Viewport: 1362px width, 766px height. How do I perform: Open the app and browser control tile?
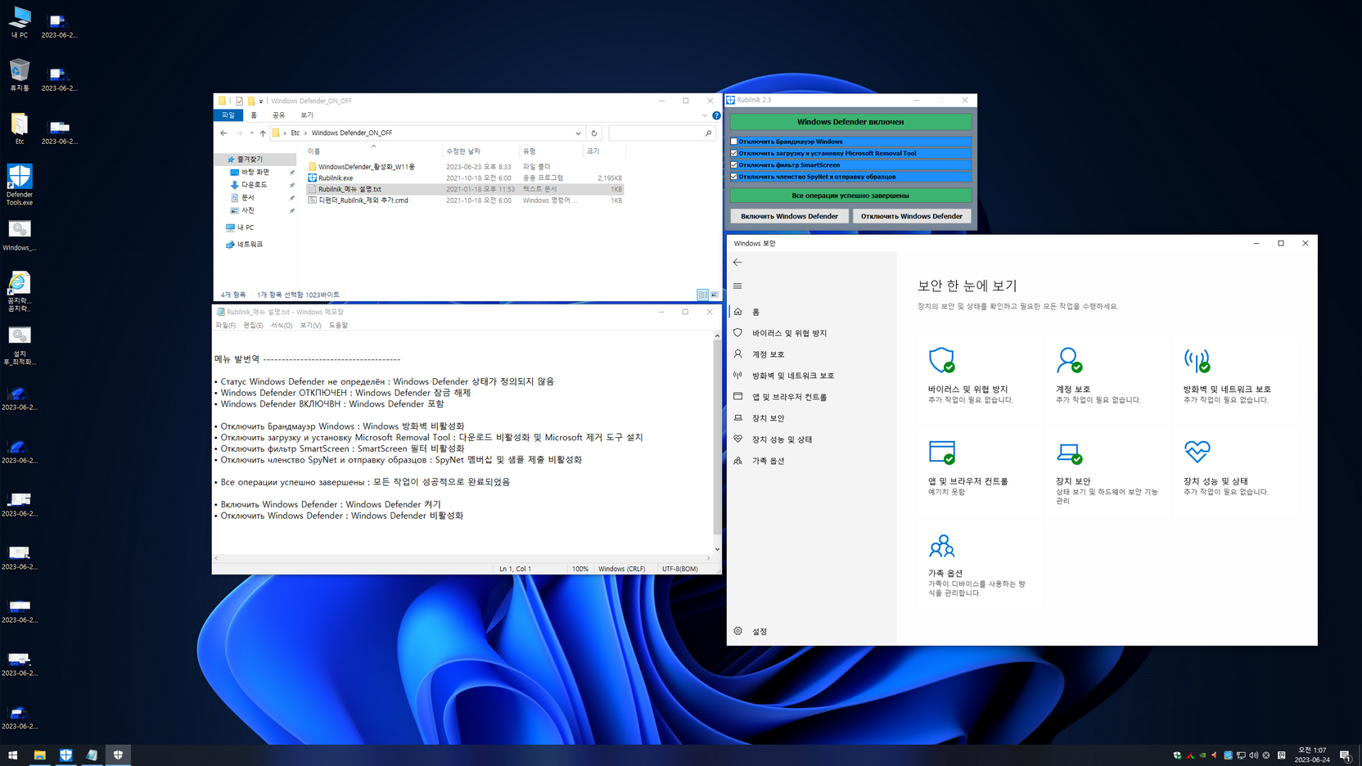coord(979,471)
